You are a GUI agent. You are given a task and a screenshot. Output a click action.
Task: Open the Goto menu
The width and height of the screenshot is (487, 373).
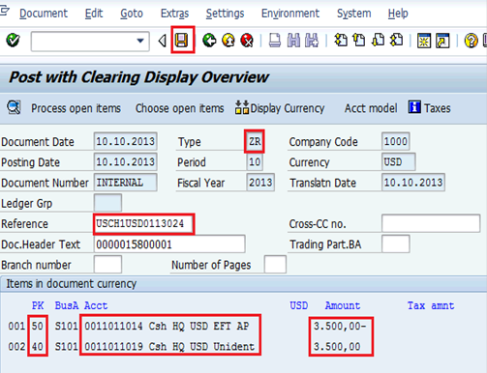132,14
